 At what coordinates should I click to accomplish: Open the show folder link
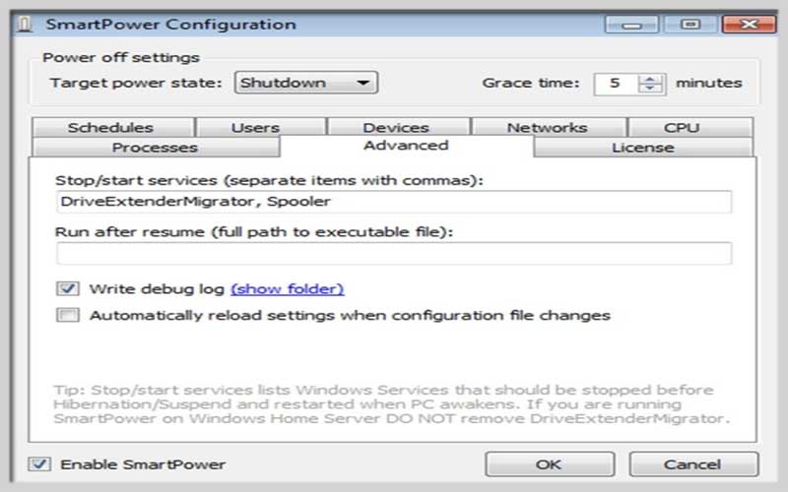pyautogui.click(x=288, y=289)
